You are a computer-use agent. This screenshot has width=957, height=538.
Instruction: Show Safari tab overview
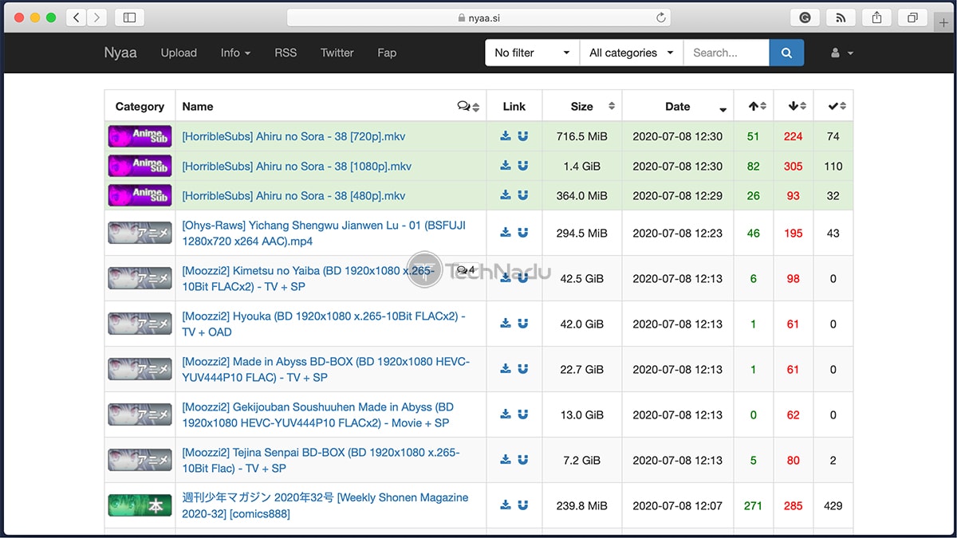pyautogui.click(x=912, y=18)
